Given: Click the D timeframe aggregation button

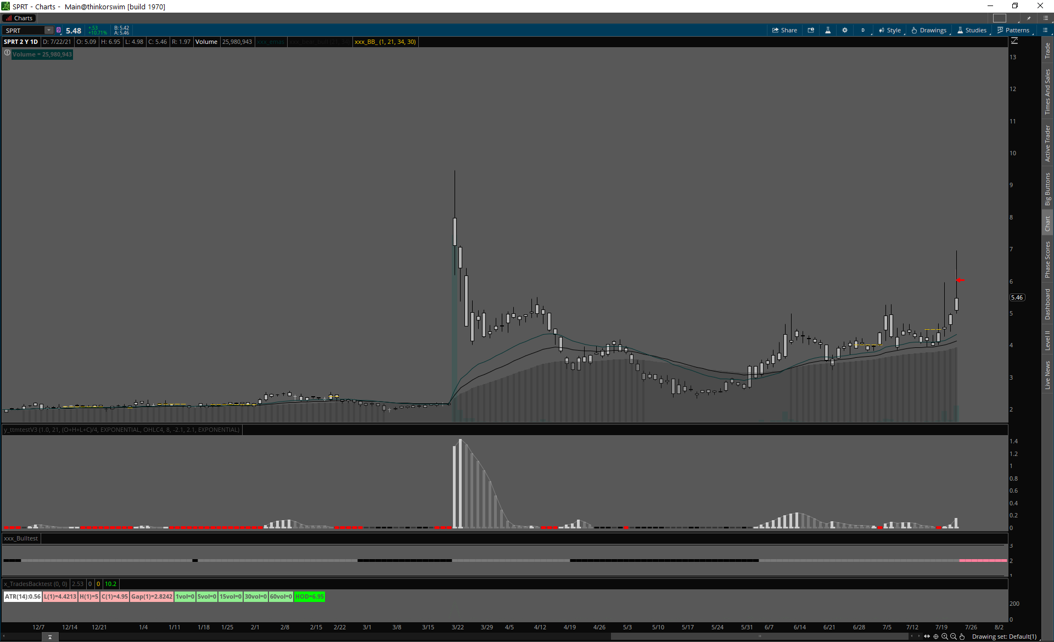Looking at the screenshot, I should tap(863, 30).
